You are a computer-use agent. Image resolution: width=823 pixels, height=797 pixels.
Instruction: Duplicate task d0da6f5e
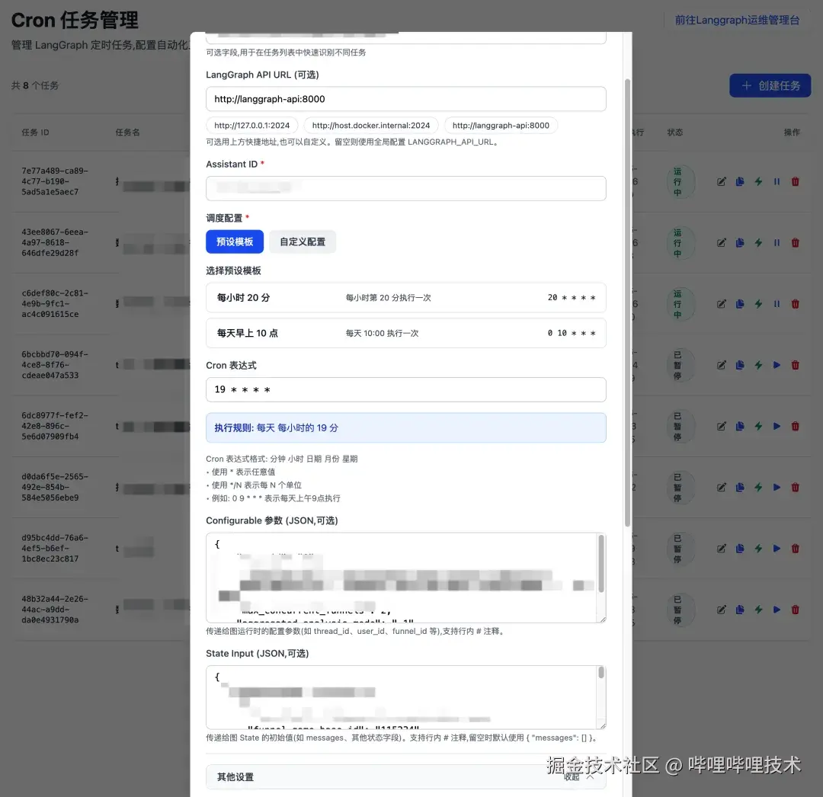point(740,488)
